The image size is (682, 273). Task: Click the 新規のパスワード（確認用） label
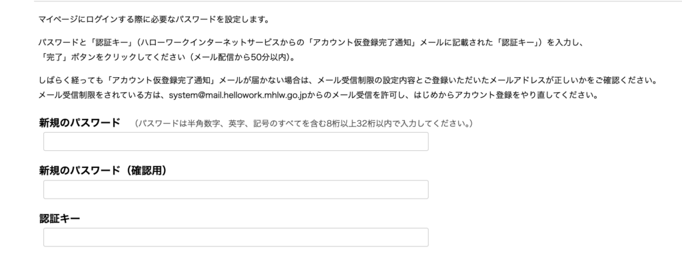click(x=103, y=171)
